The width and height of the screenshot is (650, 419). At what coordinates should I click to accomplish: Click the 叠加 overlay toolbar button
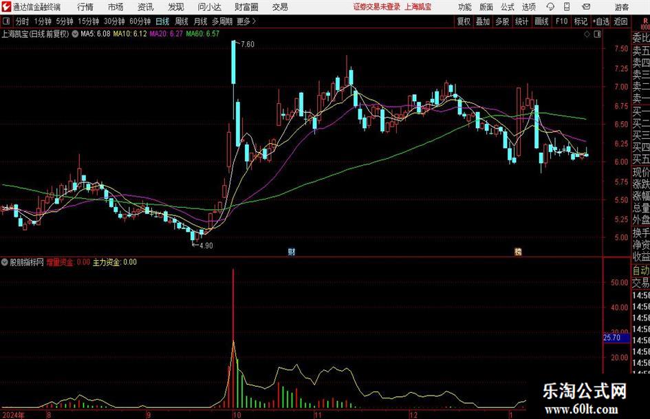[483, 21]
